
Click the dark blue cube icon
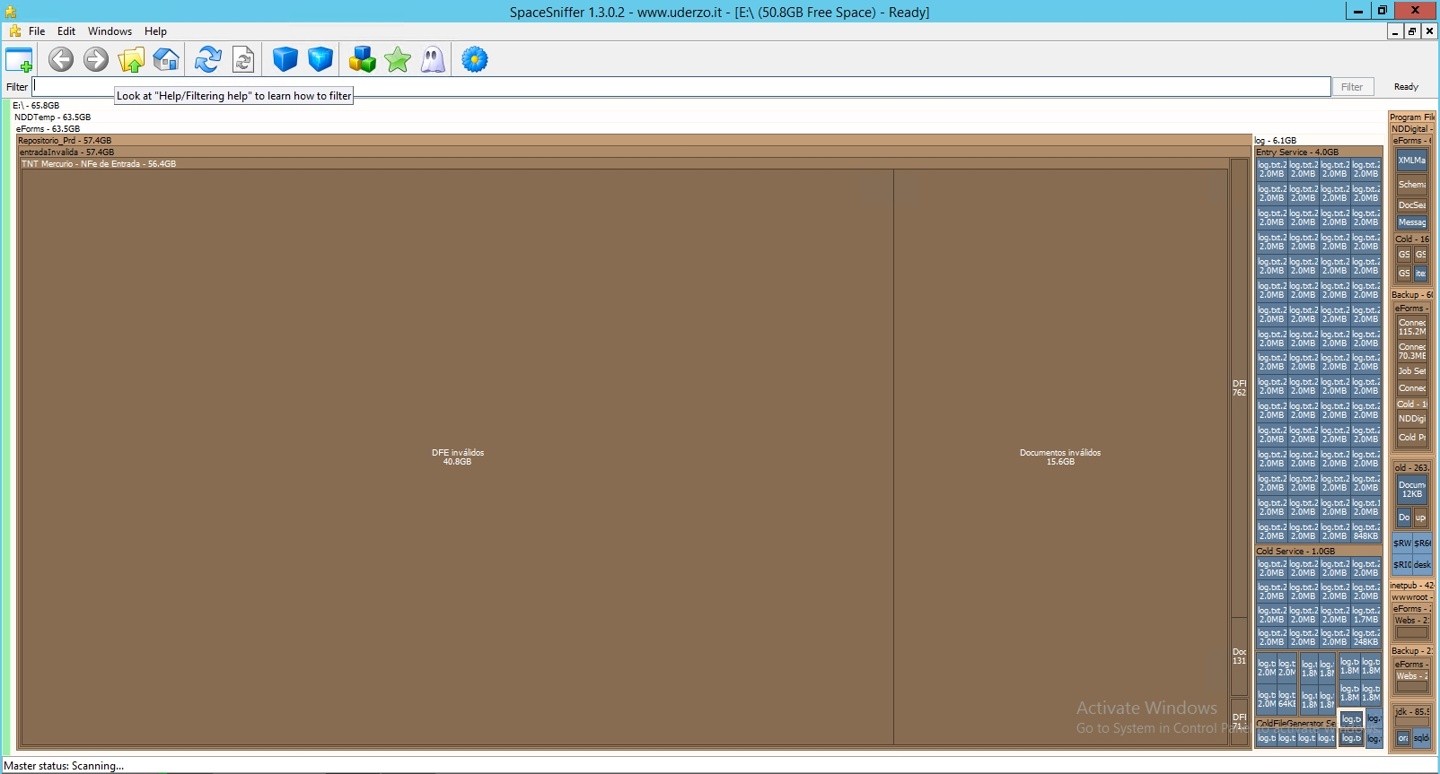tap(285, 60)
